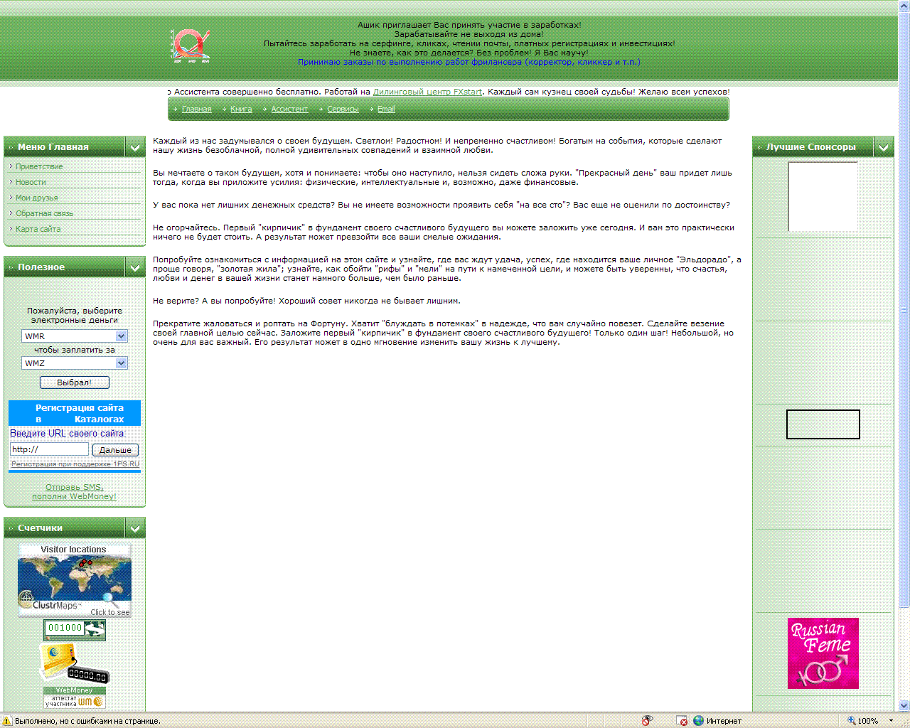Click the page error warning icon in status bar
910x728 pixels.
[x=7, y=721]
